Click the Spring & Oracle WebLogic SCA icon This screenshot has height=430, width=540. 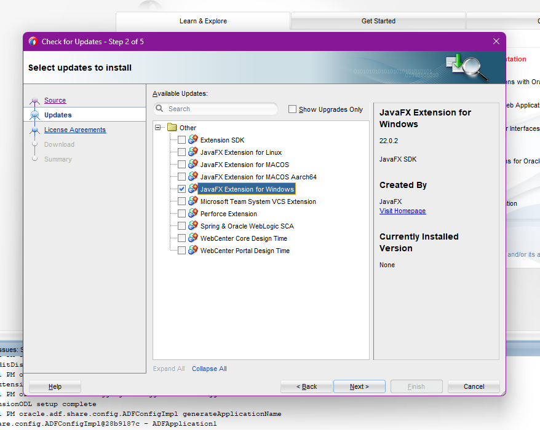(193, 226)
